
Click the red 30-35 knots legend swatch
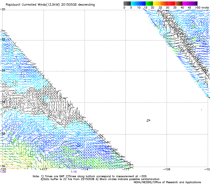[171, 3]
